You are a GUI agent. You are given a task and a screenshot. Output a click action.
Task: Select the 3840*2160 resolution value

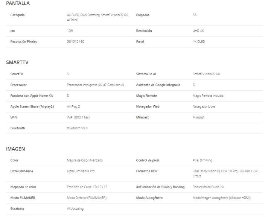coord(76,42)
